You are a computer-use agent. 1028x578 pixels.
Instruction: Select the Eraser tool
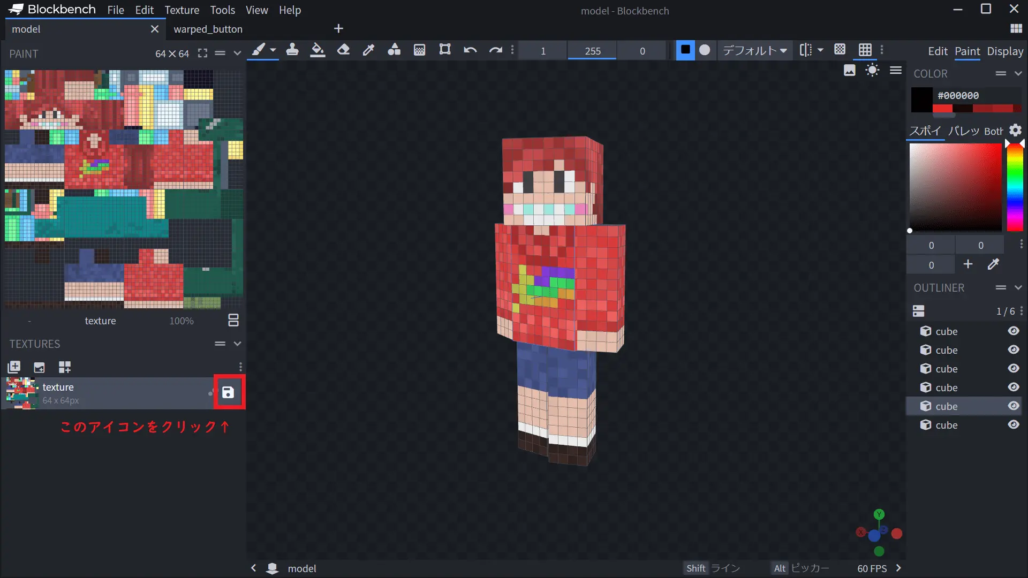(343, 50)
